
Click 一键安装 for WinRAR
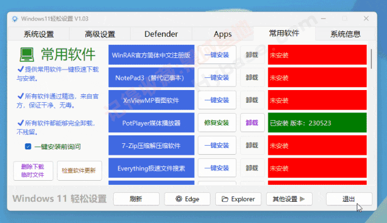[217, 55]
